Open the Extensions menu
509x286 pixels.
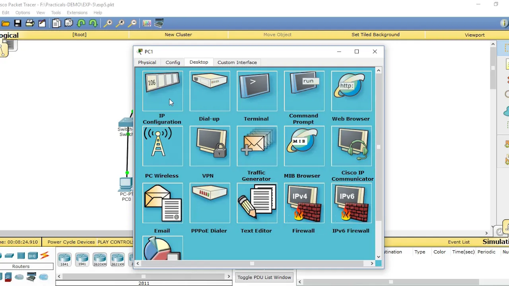(x=77, y=13)
